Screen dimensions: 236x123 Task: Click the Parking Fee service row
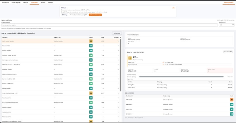pyautogui.click(x=180, y=85)
